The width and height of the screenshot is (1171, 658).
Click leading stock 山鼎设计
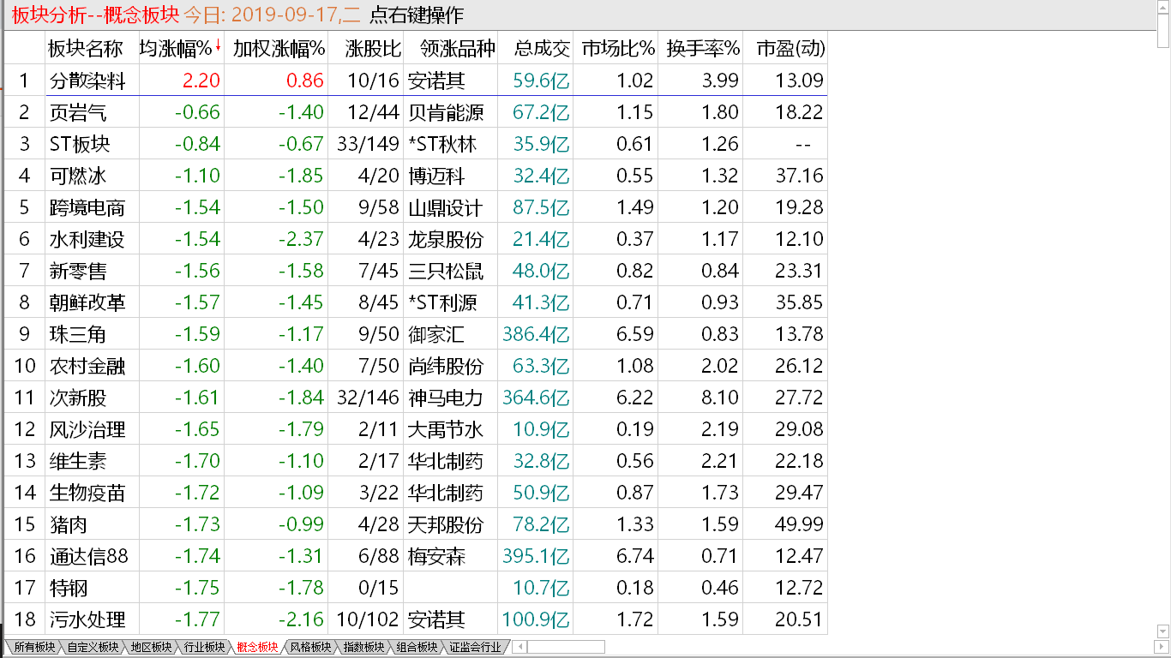pos(446,207)
